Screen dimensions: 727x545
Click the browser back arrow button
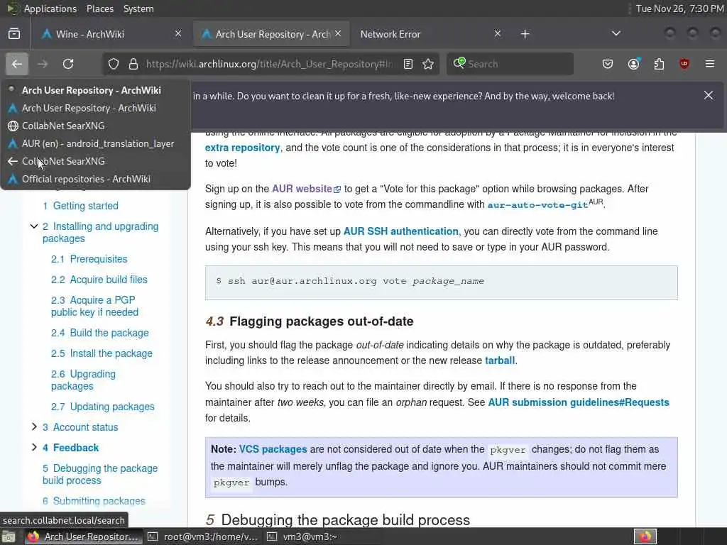(17, 64)
